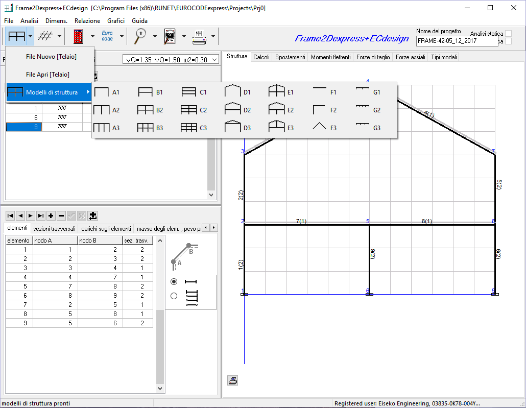Go to first record navigator button

tap(10, 215)
